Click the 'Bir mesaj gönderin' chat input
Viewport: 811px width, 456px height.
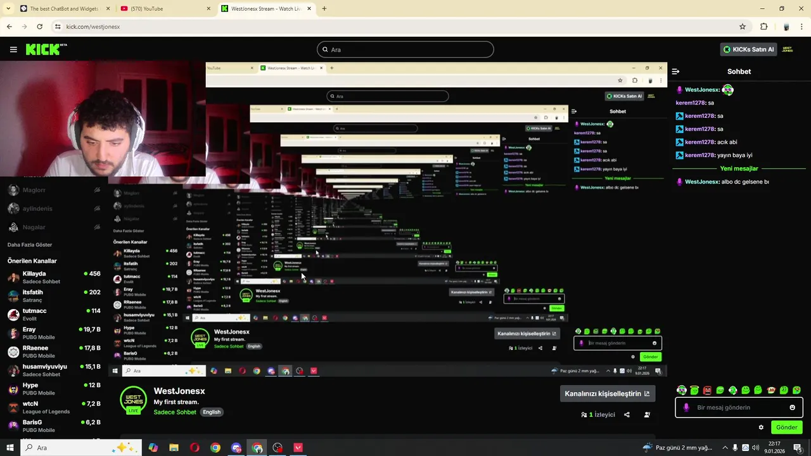click(x=739, y=407)
